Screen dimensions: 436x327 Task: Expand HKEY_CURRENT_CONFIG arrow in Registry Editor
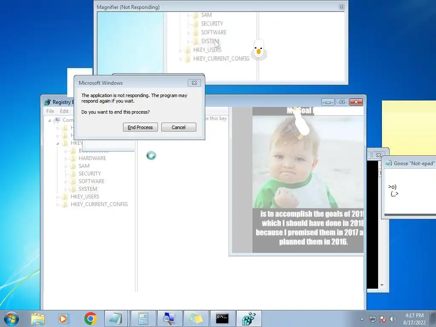point(58,204)
